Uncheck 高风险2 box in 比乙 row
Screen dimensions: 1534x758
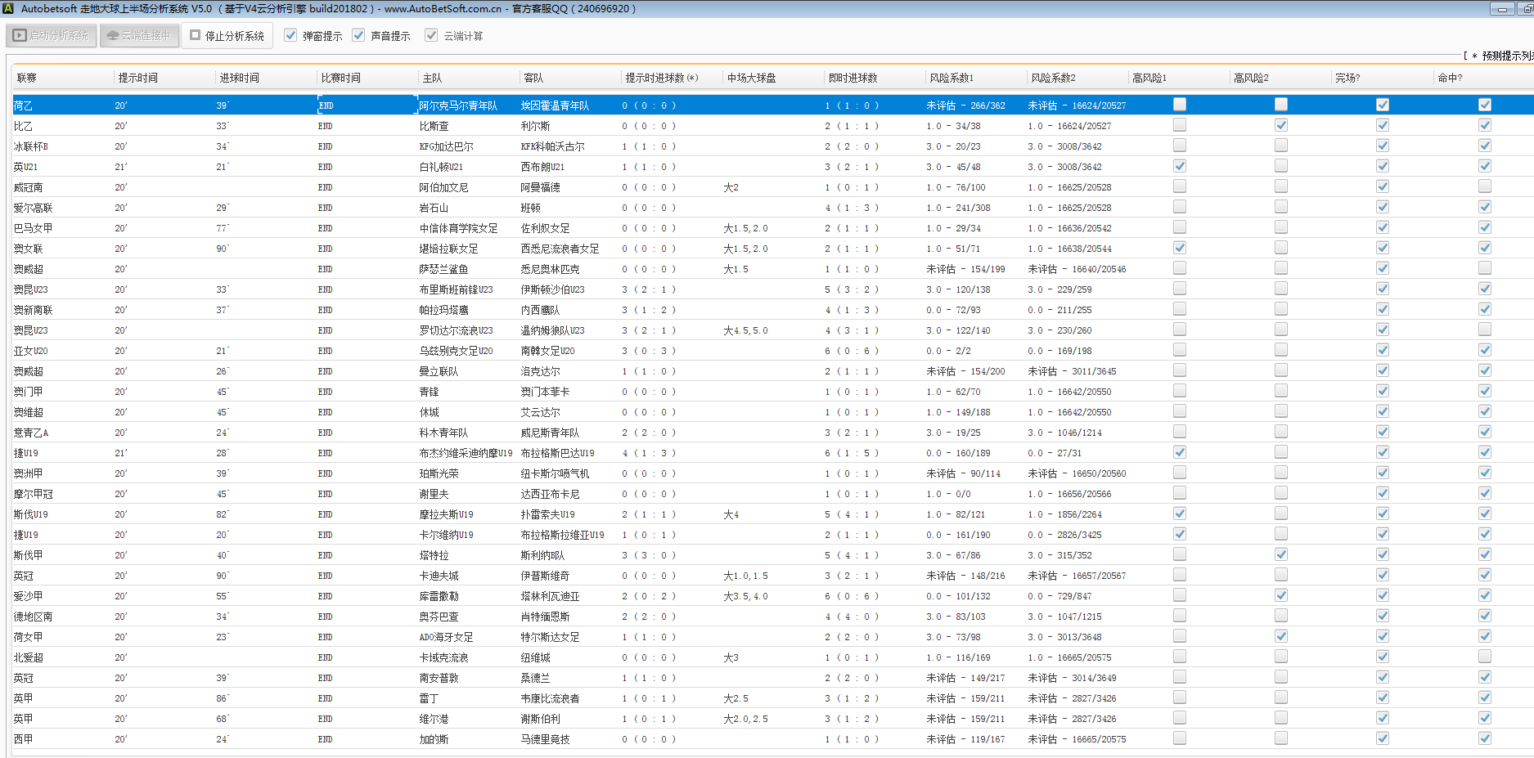(x=1281, y=125)
